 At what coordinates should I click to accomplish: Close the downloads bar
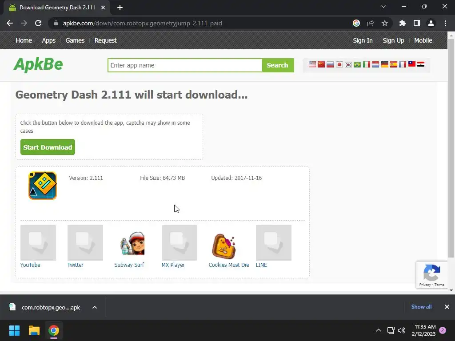[x=447, y=307]
